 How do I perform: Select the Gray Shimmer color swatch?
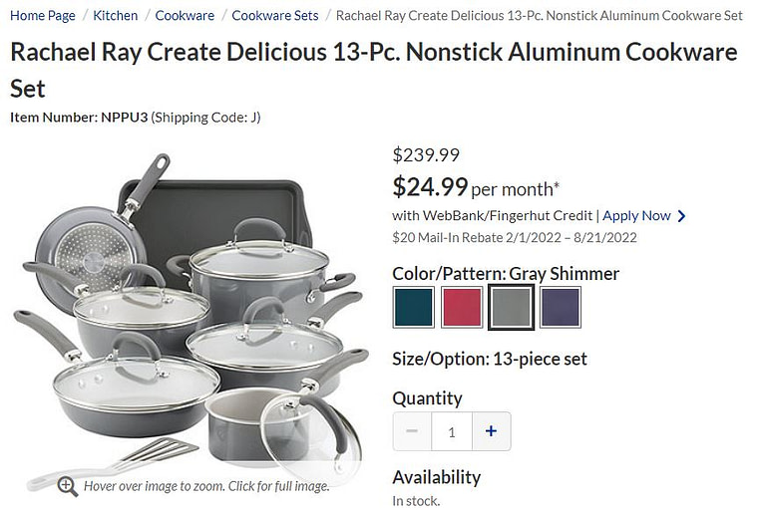(x=511, y=307)
